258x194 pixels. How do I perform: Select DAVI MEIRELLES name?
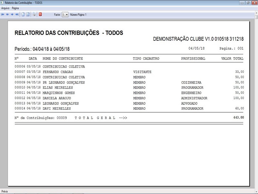click(57, 109)
